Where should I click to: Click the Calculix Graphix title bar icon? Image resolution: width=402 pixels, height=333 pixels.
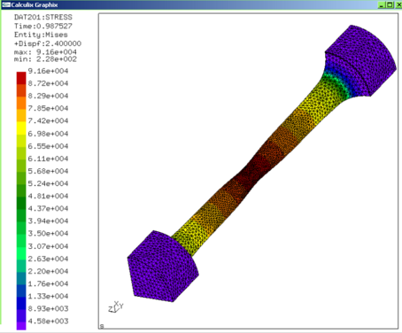click(6, 5)
